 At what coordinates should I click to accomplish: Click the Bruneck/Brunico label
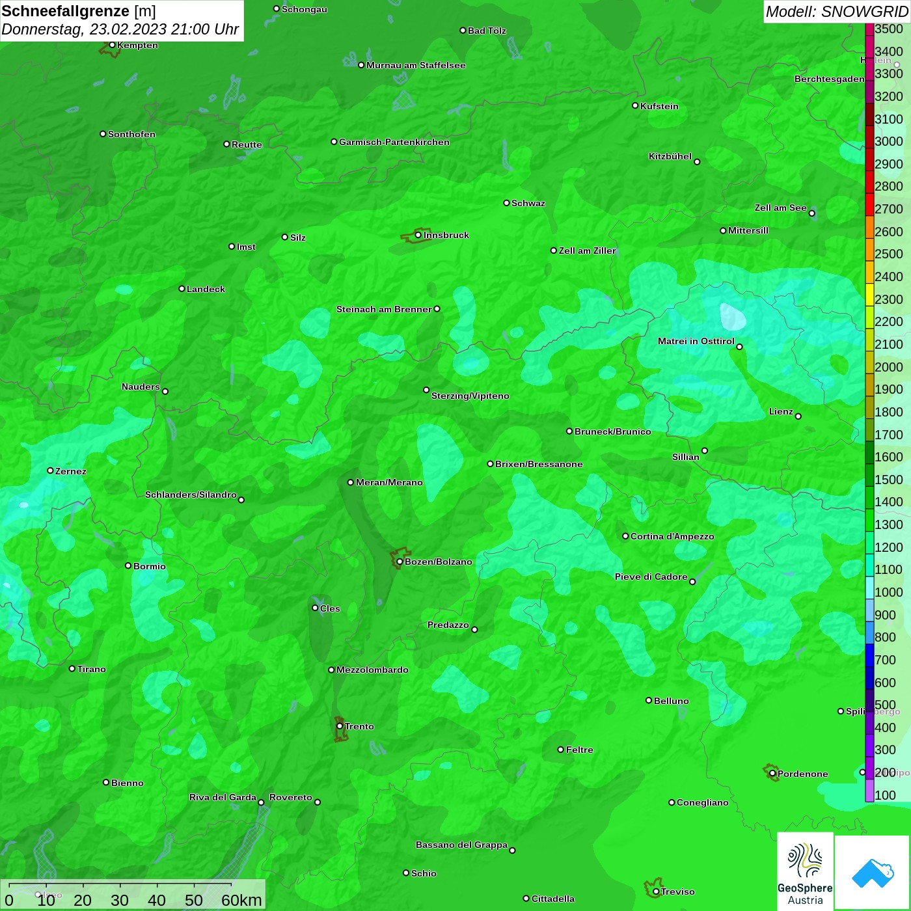click(613, 431)
